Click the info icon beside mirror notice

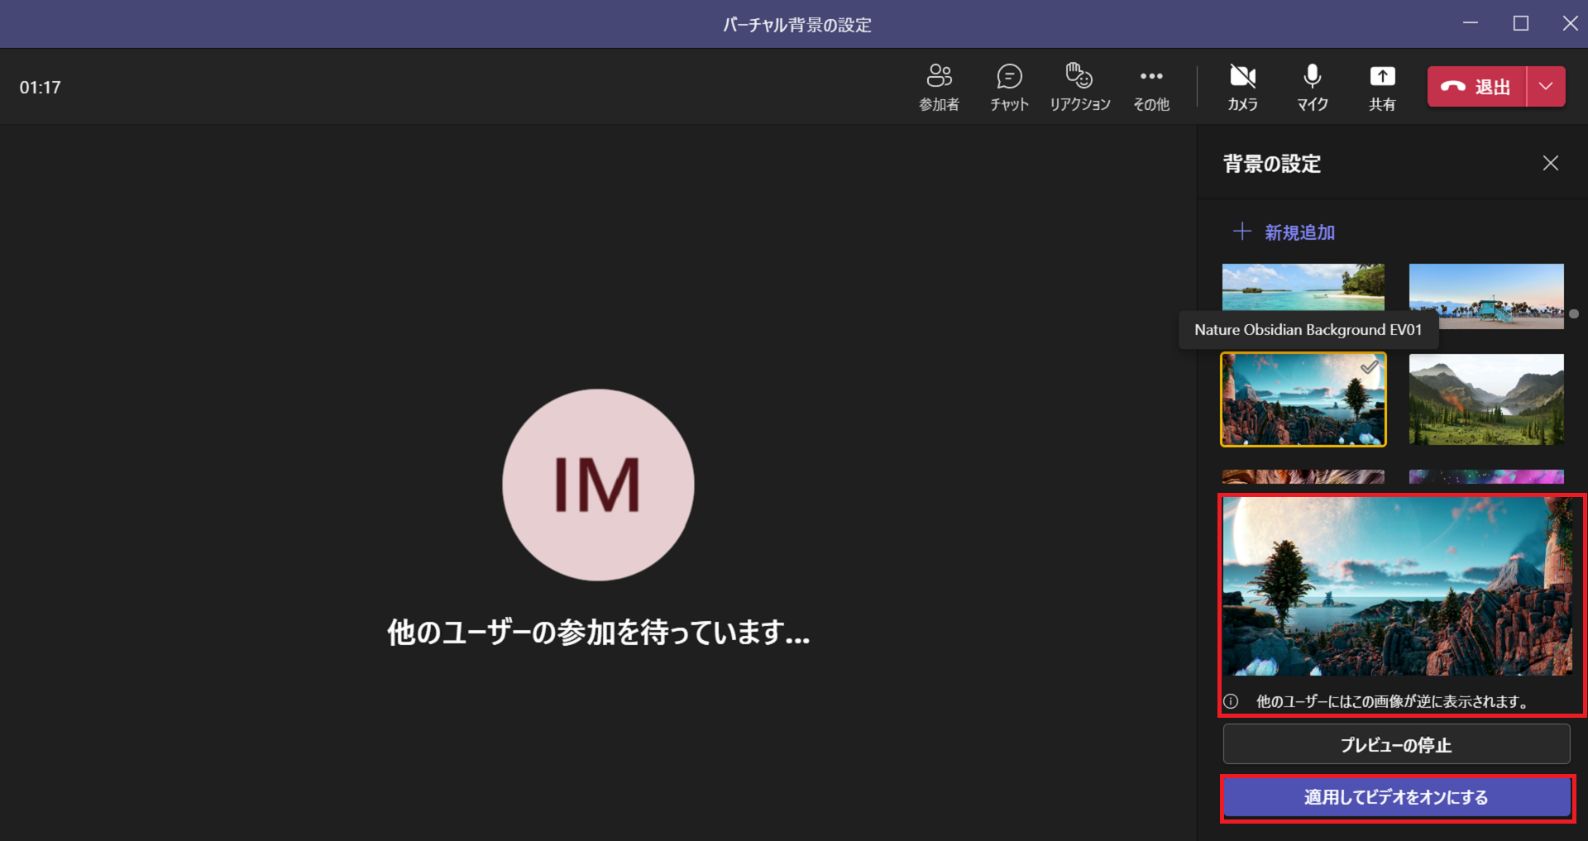click(x=1232, y=701)
